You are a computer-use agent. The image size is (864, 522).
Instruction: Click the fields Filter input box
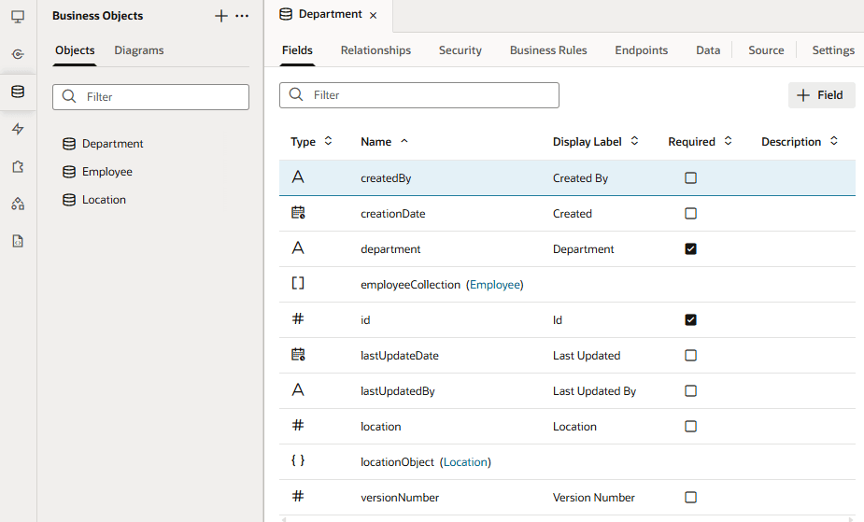point(418,95)
